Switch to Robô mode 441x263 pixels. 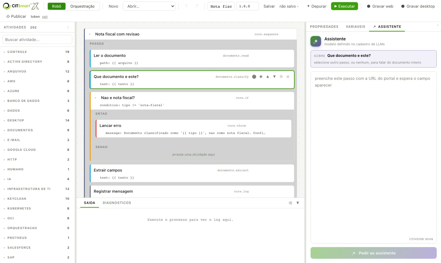tap(57, 6)
